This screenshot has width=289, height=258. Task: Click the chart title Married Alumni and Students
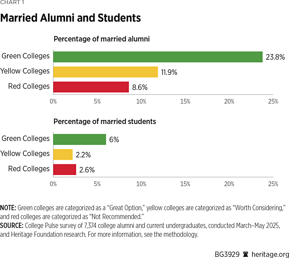pyautogui.click(x=70, y=18)
